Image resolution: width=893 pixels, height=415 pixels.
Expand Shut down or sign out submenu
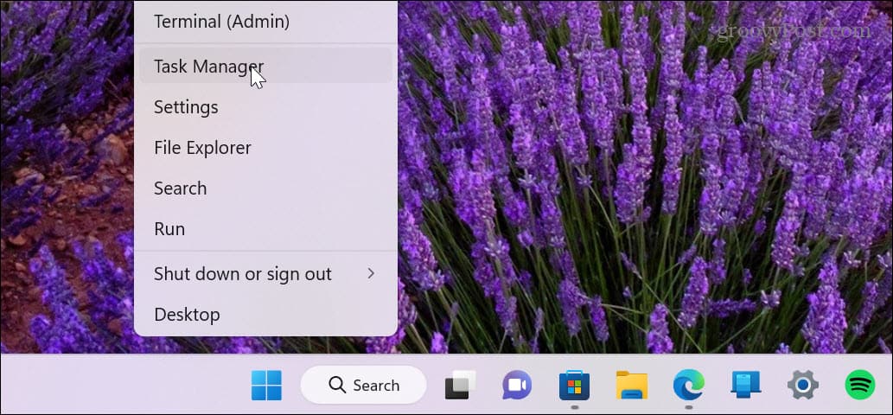point(265,274)
